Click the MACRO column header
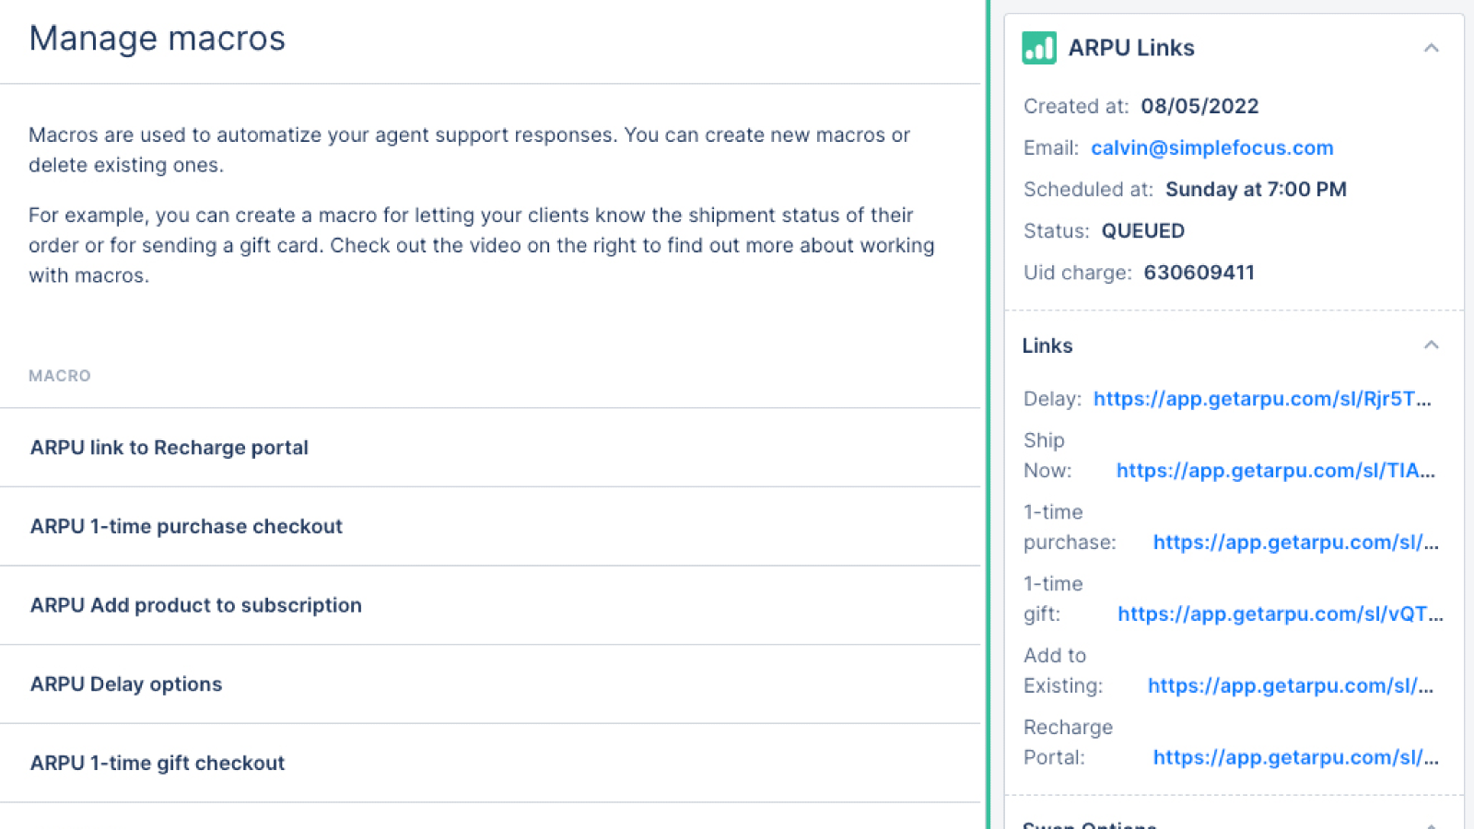 [60, 376]
